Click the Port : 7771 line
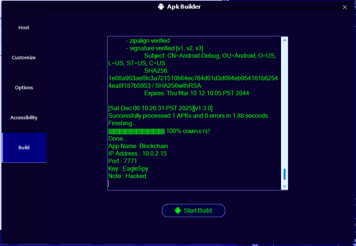The height and width of the screenshot is (246, 356). (x=123, y=161)
